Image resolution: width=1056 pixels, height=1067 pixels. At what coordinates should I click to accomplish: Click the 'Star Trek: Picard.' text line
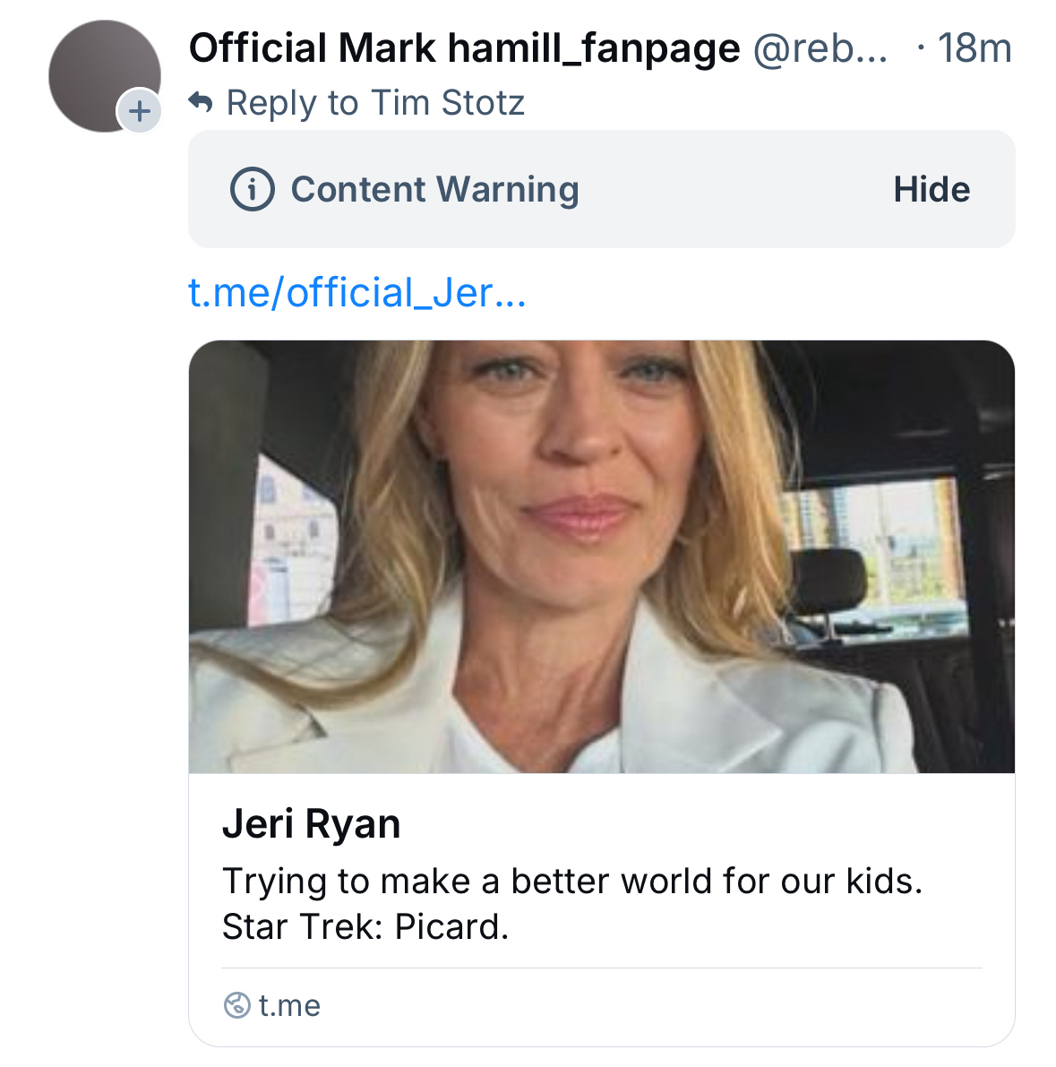point(365,926)
